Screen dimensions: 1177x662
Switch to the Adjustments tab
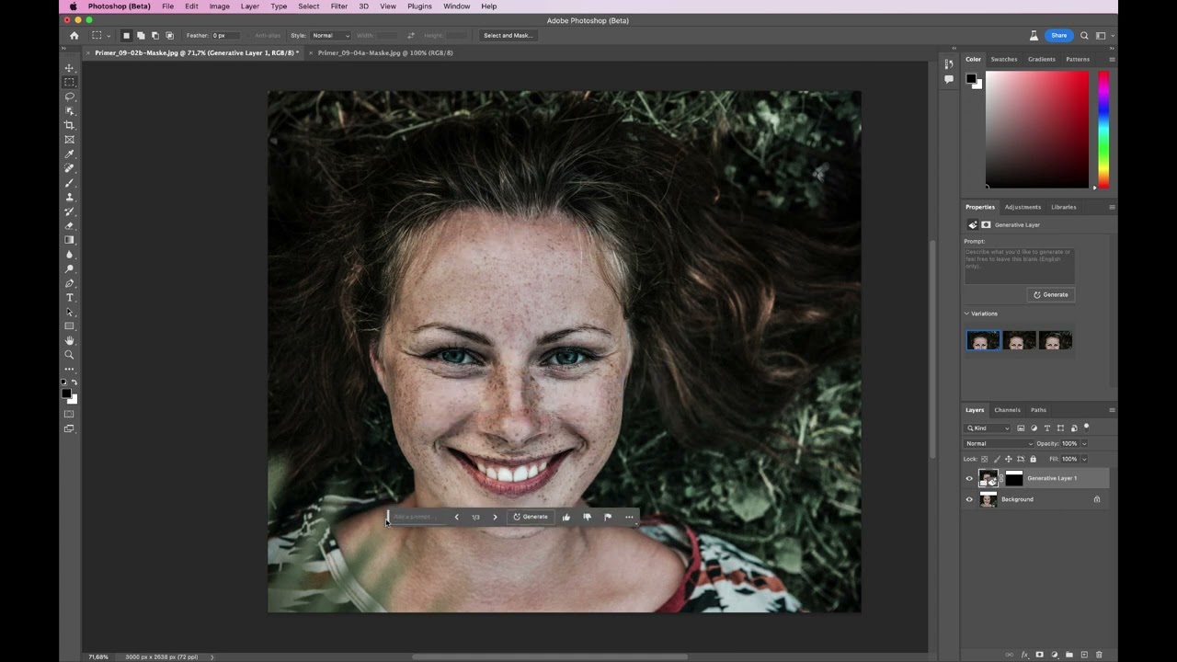(x=1023, y=207)
